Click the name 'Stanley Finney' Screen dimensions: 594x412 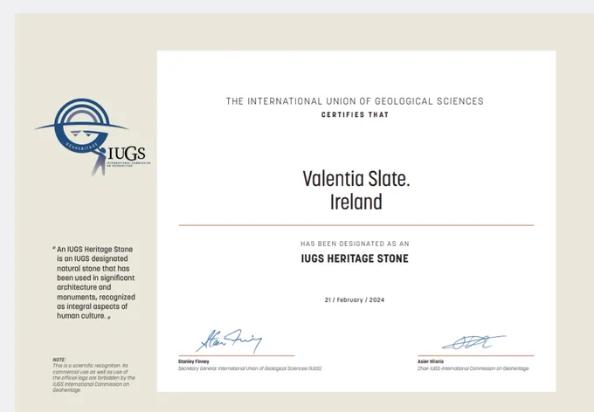194,361
